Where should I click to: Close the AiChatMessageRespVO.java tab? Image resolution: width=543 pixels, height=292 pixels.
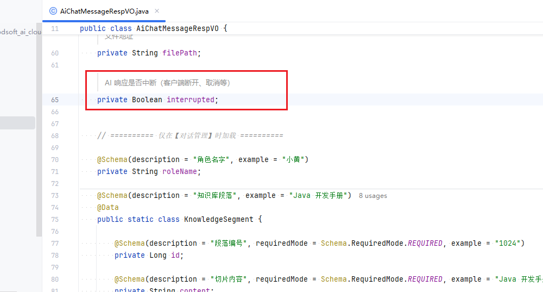157,11
